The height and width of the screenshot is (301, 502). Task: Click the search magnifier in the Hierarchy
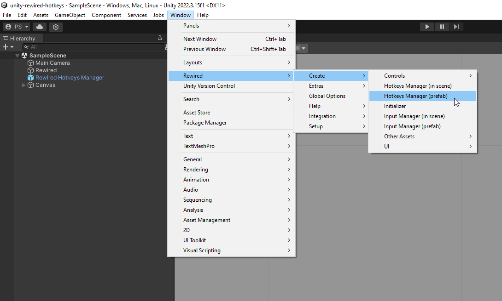coord(25,46)
